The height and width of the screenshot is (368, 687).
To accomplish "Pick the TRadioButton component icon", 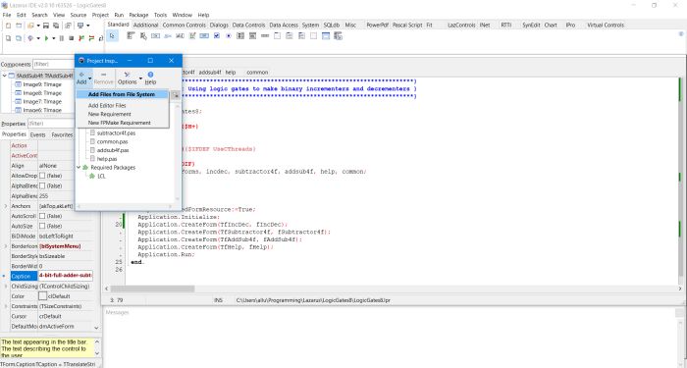I will [x=229, y=36].
